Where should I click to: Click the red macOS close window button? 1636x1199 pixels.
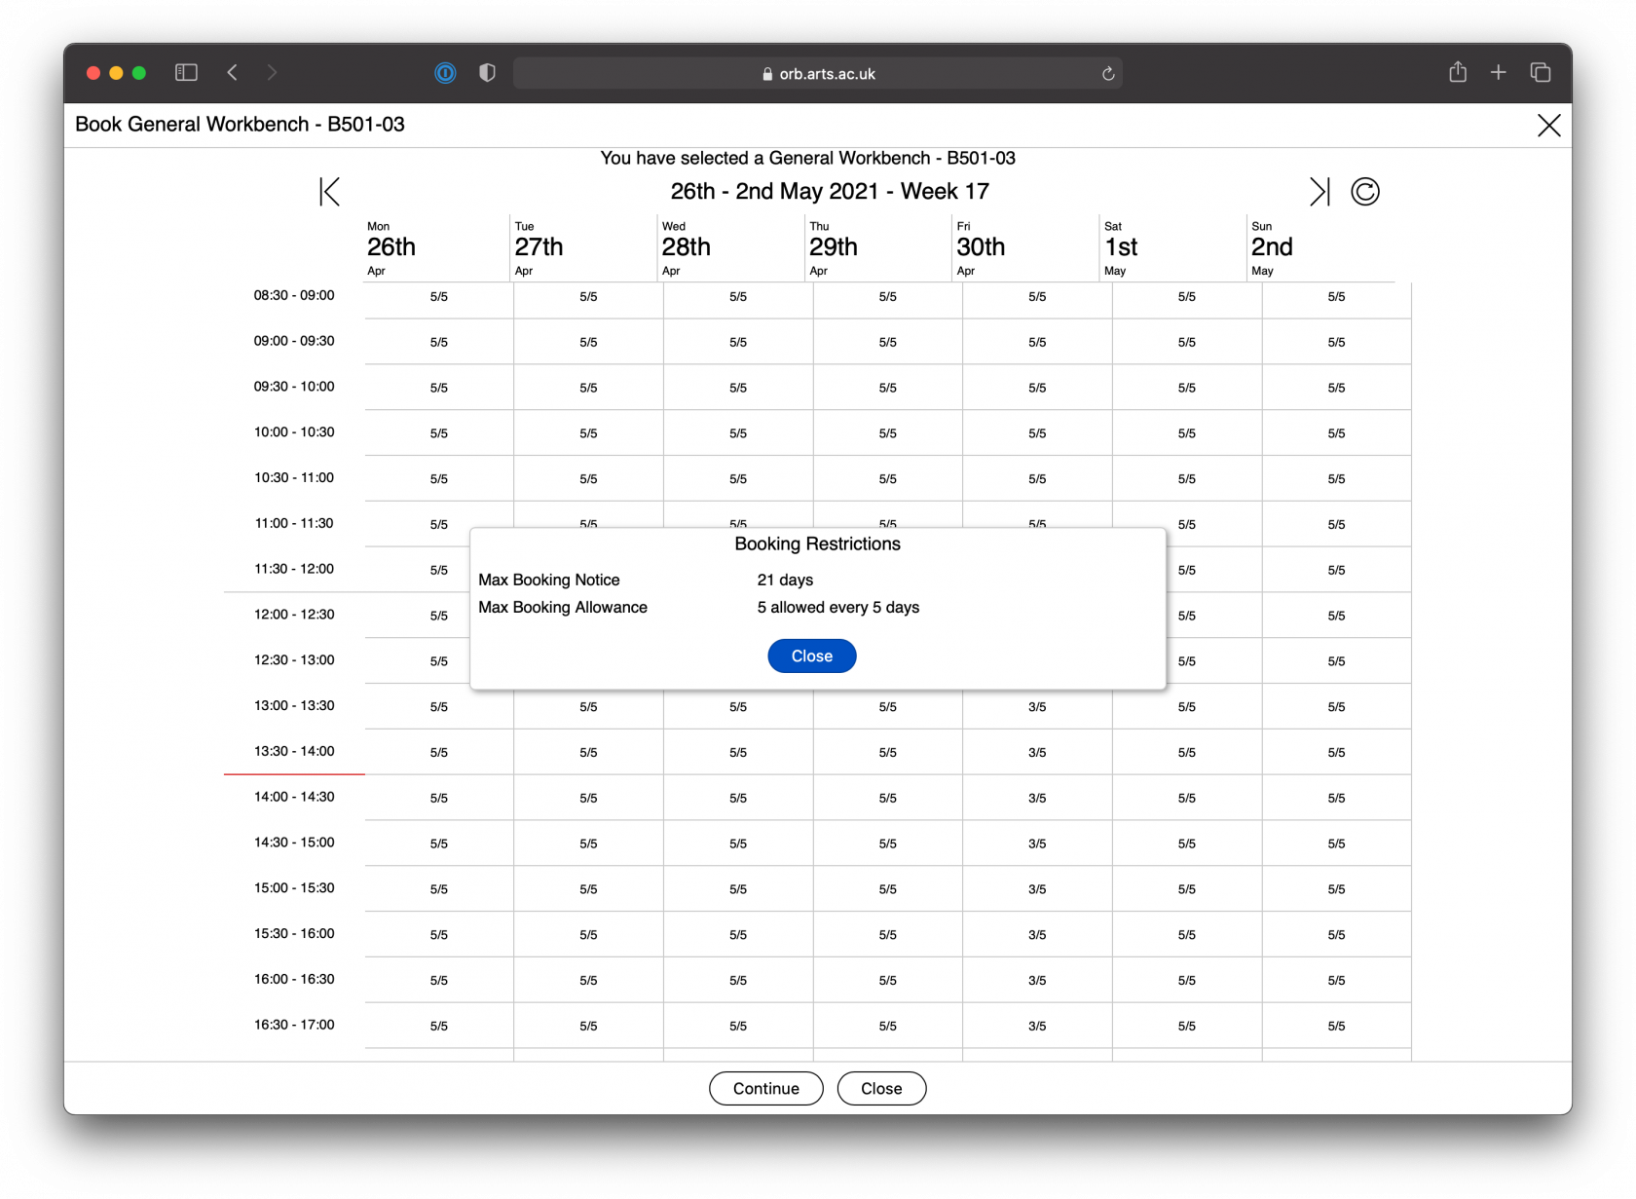click(x=93, y=73)
